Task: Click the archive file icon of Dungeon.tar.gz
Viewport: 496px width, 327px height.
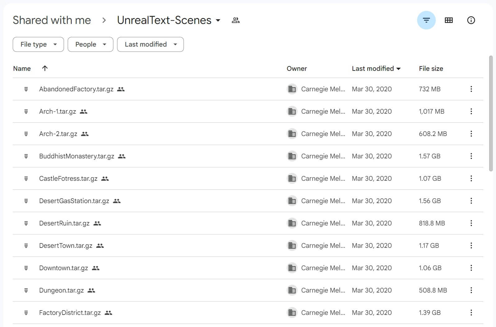Action: [x=26, y=290]
